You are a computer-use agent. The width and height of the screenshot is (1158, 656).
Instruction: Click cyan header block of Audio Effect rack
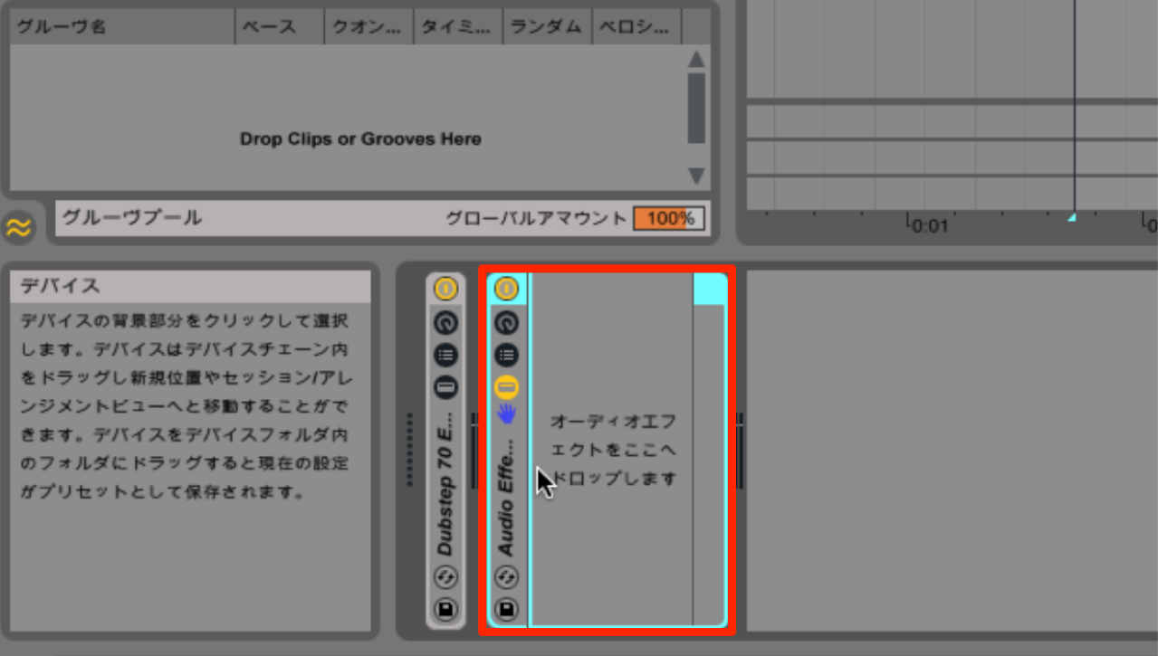tap(709, 289)
